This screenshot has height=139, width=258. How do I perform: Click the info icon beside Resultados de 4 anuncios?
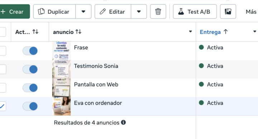tap(123, 123)
